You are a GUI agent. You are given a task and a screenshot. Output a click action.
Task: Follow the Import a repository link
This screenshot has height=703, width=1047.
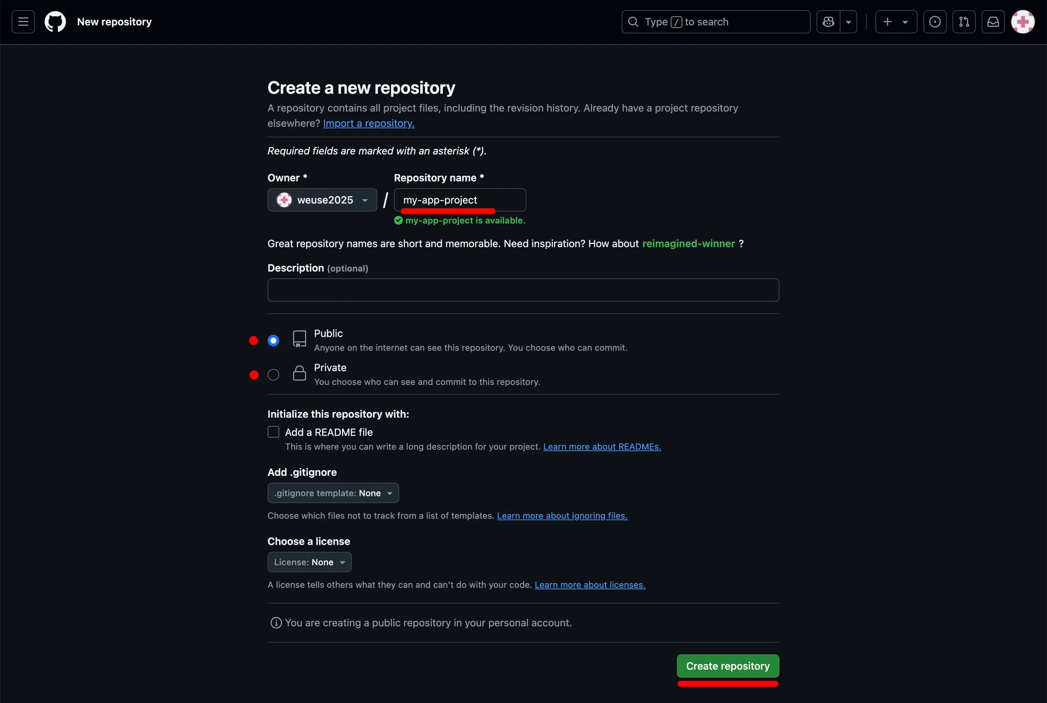[x=369, y=123]
